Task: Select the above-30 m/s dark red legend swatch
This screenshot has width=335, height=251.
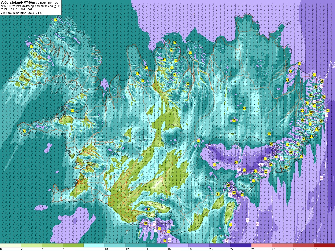Action: [x=325, y=246]
